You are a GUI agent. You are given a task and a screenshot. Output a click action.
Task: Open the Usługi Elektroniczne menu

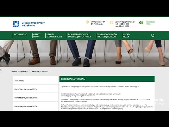pos(54,36)
